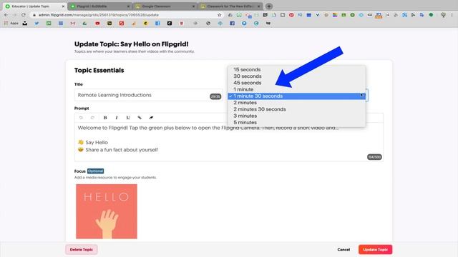Toggle italic formatting in the Prompt editor
The width and height of the screenshot is (458, 257).
tap(117, 118)
